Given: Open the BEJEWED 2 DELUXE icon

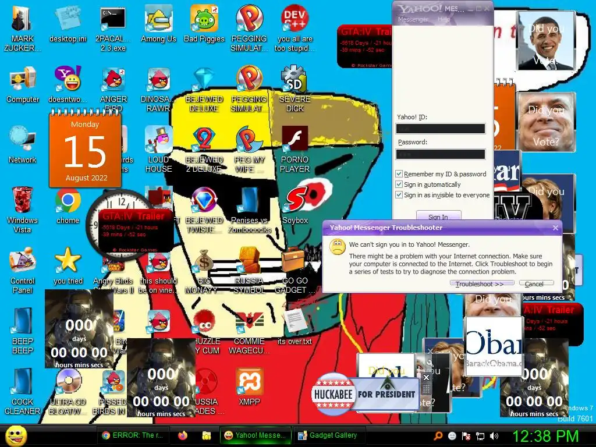Looking at the screenshot, I should coord(204,149).
